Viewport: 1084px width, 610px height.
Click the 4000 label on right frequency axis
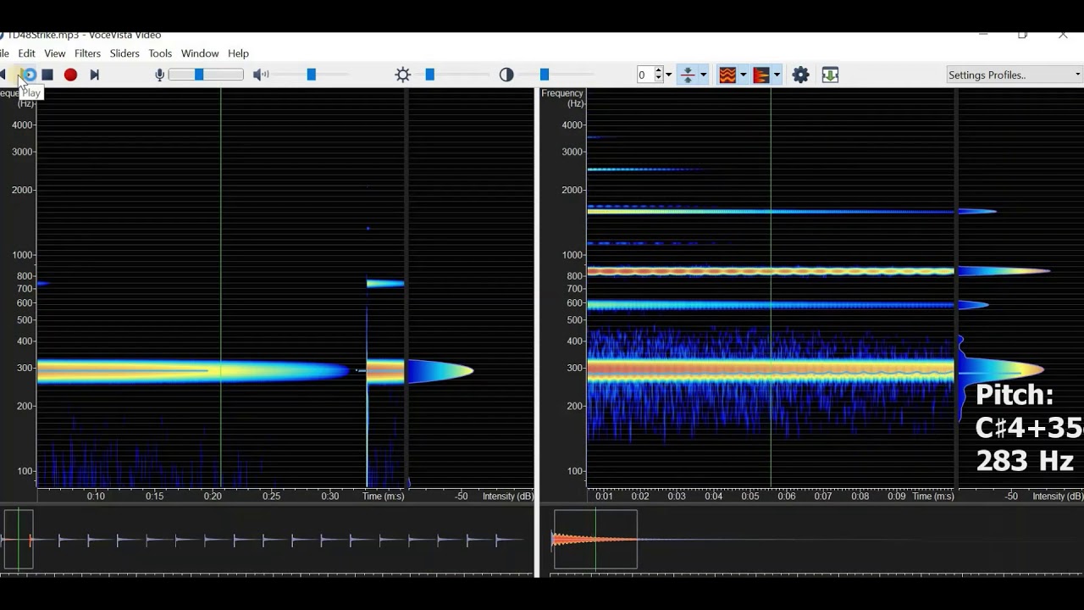pos(572,125)
